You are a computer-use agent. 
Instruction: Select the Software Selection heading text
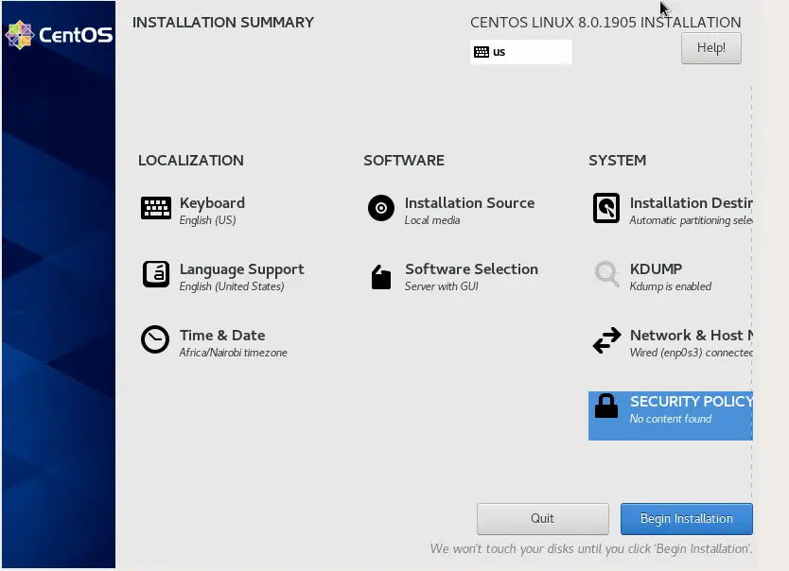click(x=471, y=269)
